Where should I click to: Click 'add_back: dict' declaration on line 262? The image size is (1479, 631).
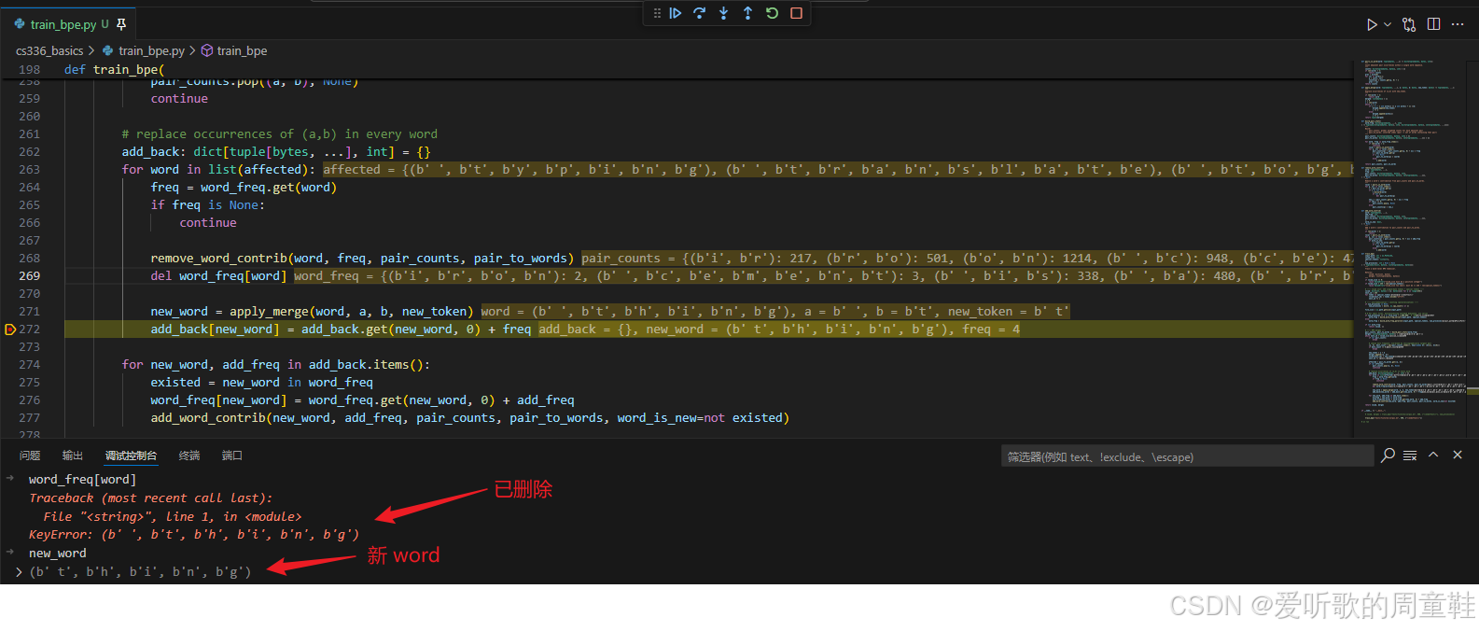(276, 152)
